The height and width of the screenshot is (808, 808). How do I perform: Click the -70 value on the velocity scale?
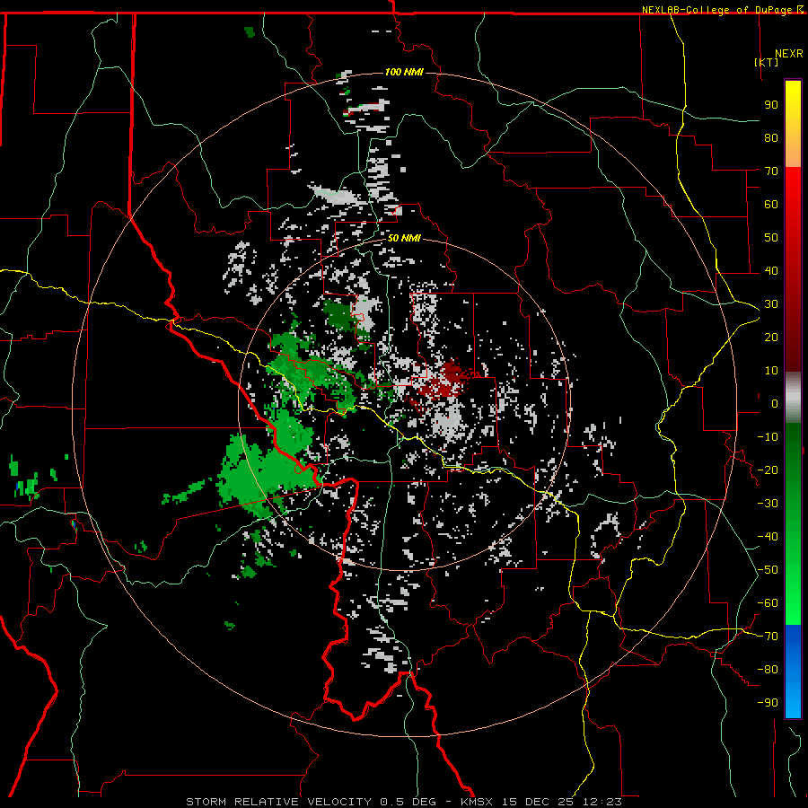768,637
